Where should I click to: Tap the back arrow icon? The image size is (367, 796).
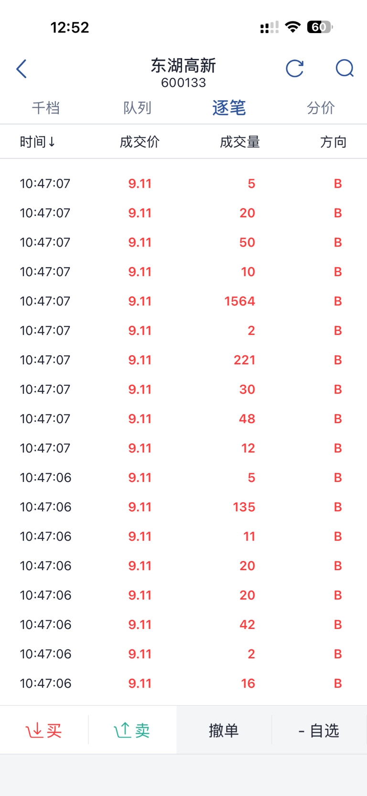pos(22,69)
